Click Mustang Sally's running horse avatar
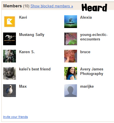 pos(9,39)
